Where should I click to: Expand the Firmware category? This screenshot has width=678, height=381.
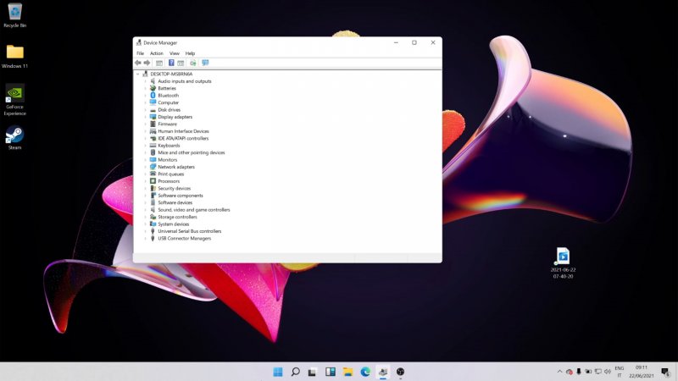click(x=145, y=124)
